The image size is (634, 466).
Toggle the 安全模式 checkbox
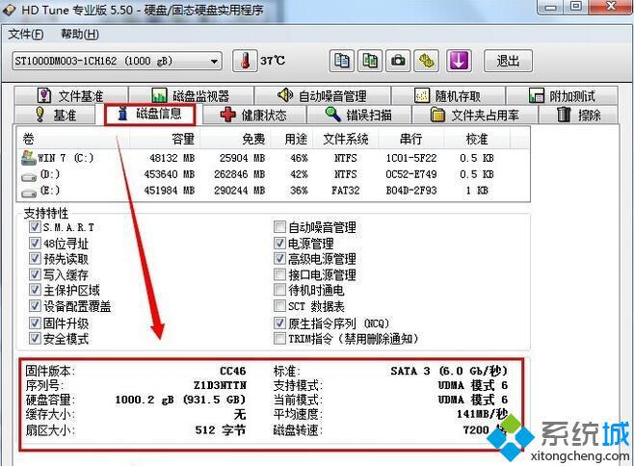(x=35, y=338)
